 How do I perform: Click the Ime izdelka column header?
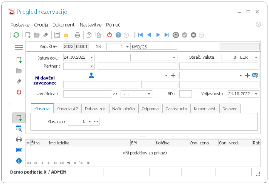point(89,143)
